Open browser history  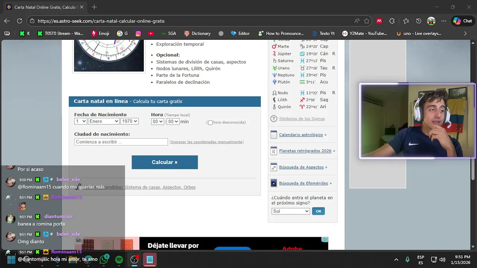(418, 21)
